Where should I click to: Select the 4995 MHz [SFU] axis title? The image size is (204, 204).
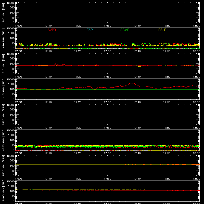point(3,140)
